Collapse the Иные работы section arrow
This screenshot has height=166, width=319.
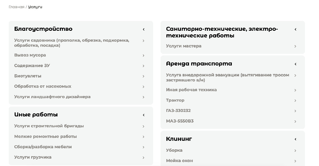tap(144, 115)
